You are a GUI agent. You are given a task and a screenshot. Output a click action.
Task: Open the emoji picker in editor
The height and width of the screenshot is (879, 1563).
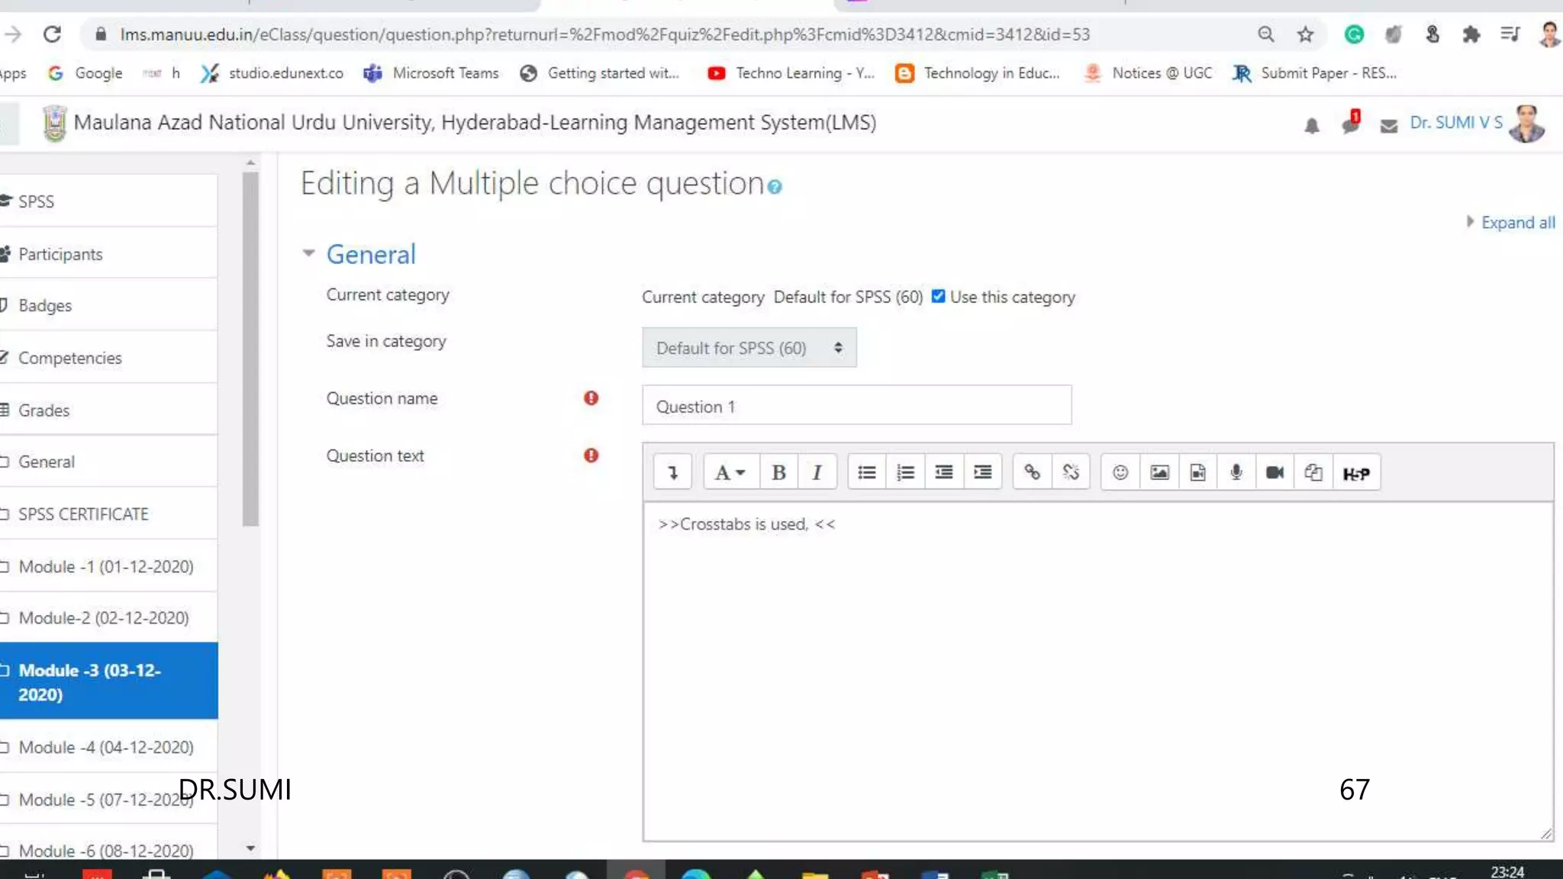[x=1120, y=472]
